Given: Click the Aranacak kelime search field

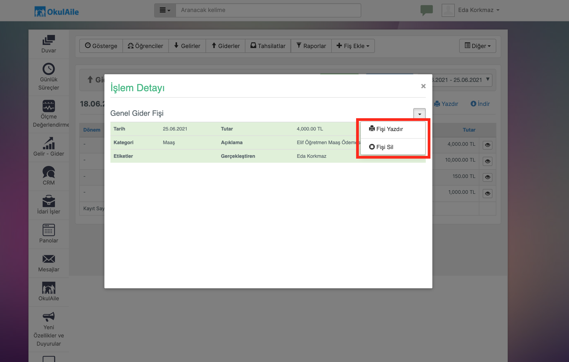Looking at the screenshot, I should point(268,10).
